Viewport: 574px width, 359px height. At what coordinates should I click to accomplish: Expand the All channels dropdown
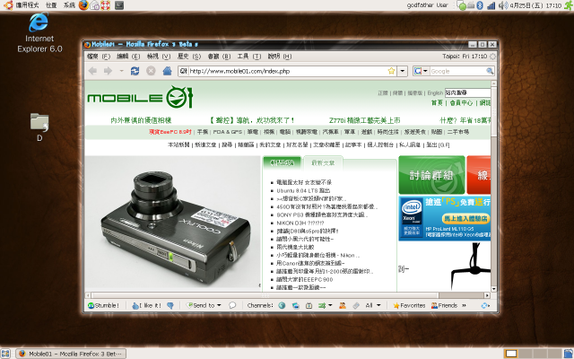[378, 305]
